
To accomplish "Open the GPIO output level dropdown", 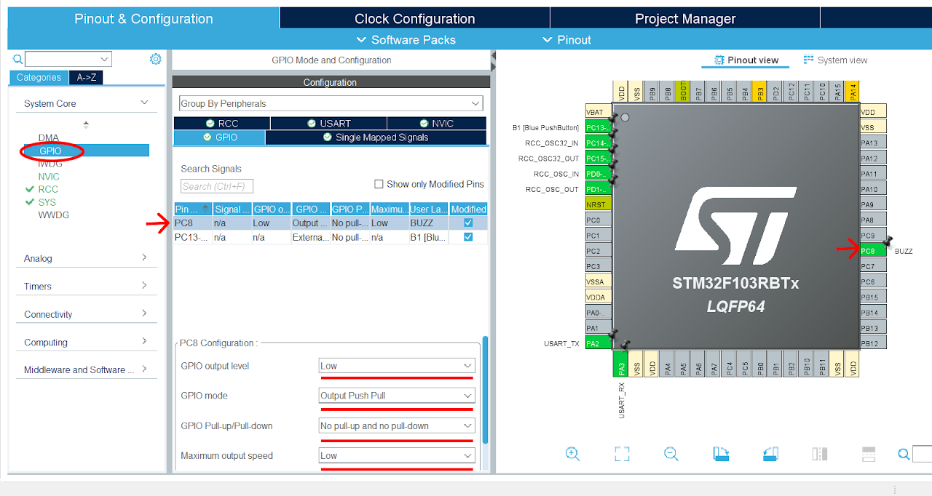I will tap(397, 366).
